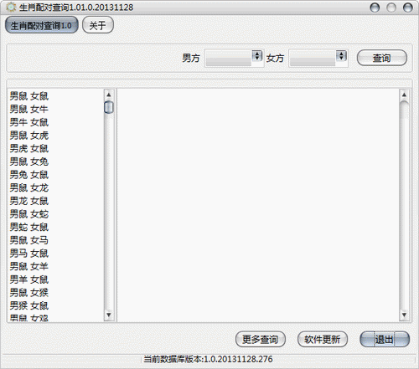Click the 退出 button
Screen dimensions: 419x369
click(x=385, y=339)
